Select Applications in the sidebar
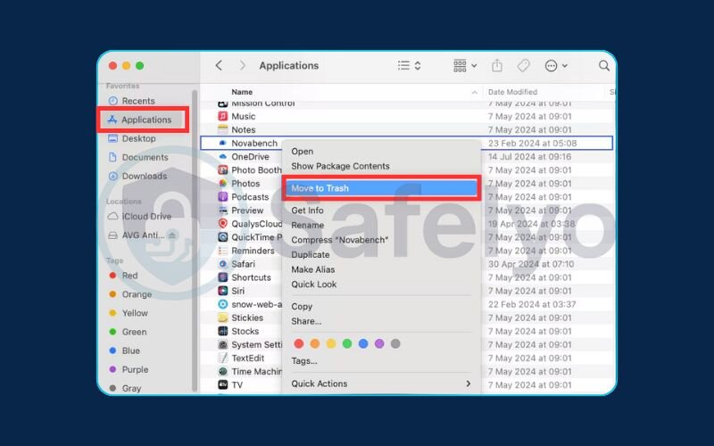Screen dimensions: 714x446 [143, 120]
